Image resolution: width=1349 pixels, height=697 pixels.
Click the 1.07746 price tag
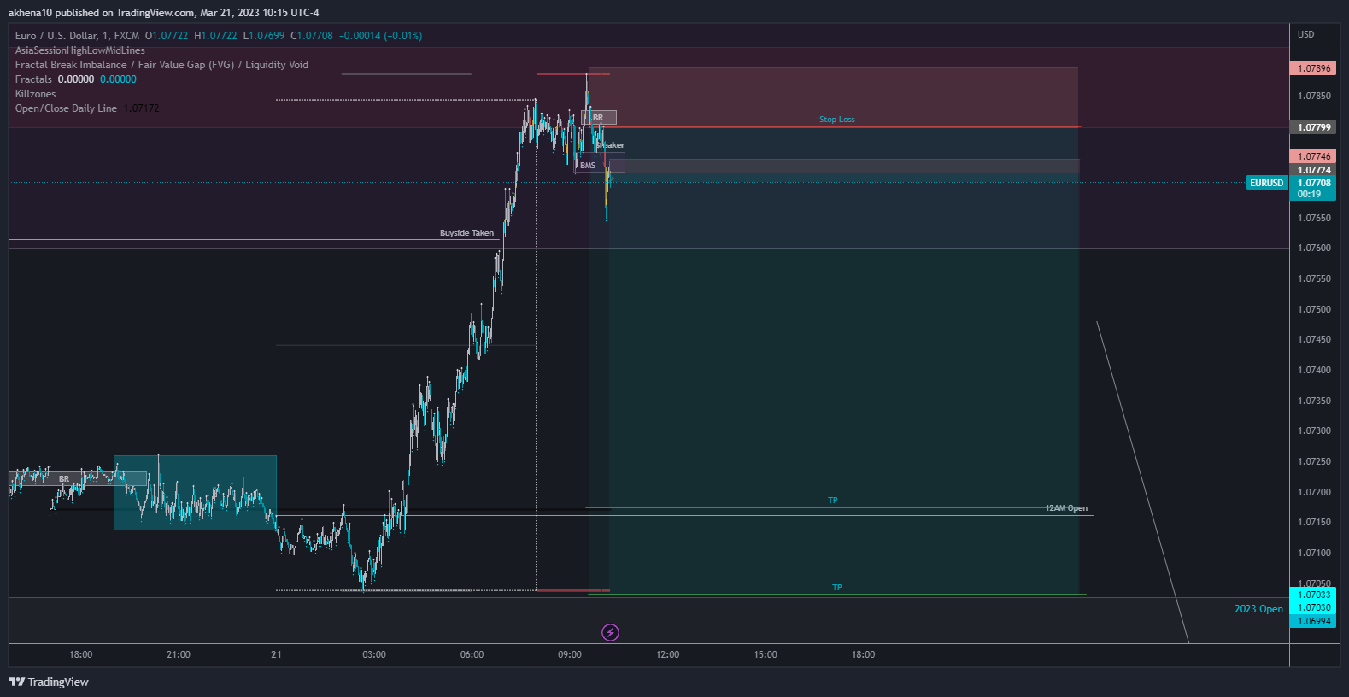pyautogui.click(x=1313, y=156)
